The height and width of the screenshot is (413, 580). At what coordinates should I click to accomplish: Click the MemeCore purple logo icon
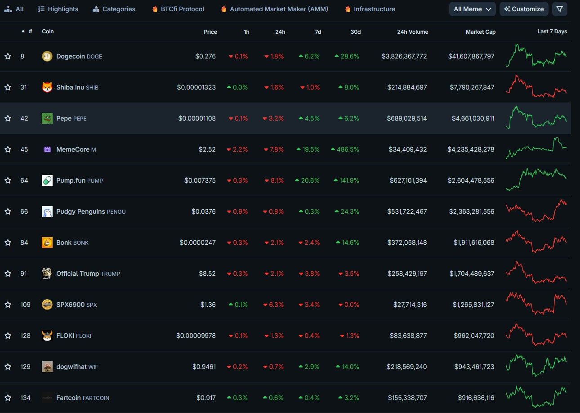[47, 149]
